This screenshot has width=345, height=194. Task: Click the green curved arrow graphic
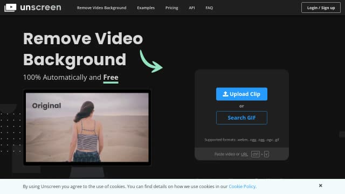tap(151, 61)
